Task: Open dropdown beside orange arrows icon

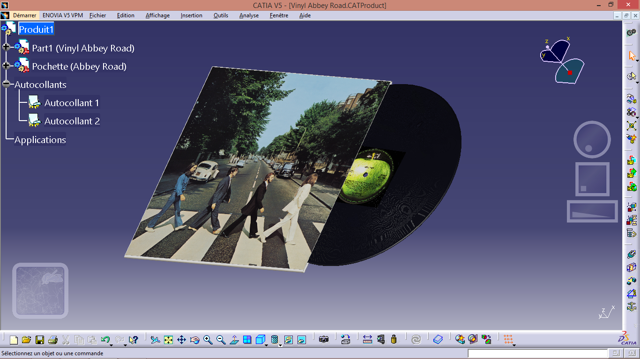Action: point(514,345)
